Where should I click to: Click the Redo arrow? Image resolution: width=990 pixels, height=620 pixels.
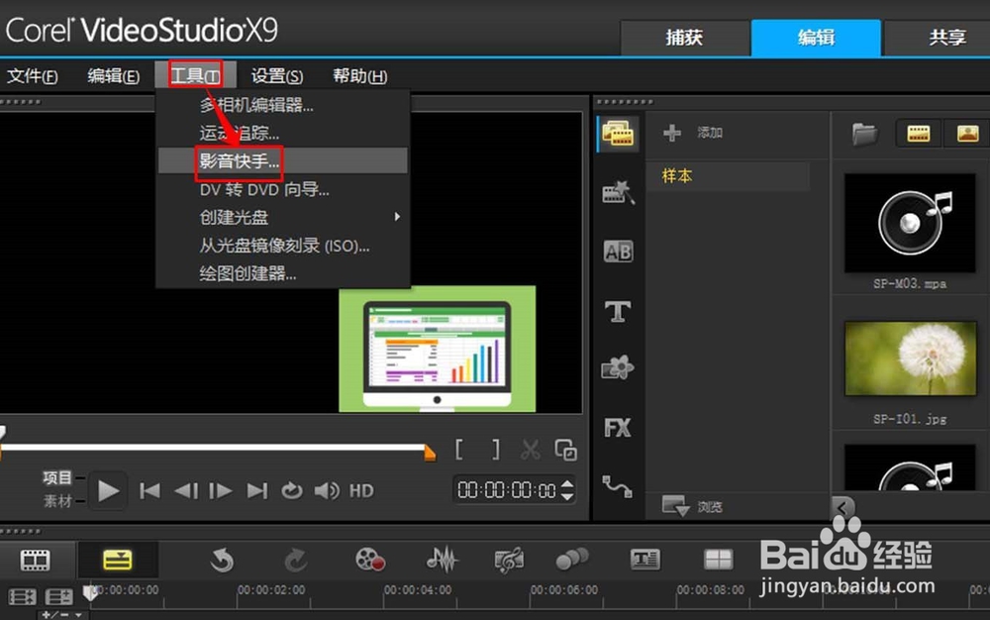[x=295, y=560]
